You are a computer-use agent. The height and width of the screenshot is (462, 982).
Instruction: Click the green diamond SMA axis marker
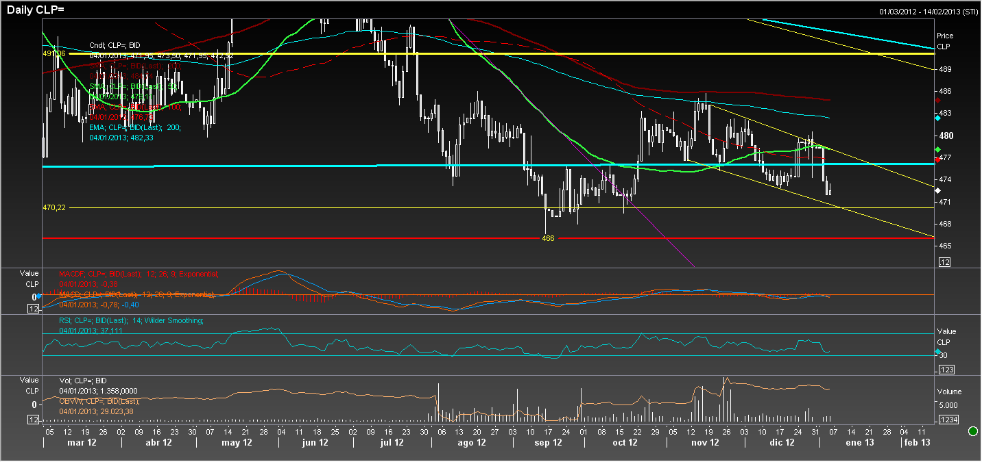tap(937, 150)
